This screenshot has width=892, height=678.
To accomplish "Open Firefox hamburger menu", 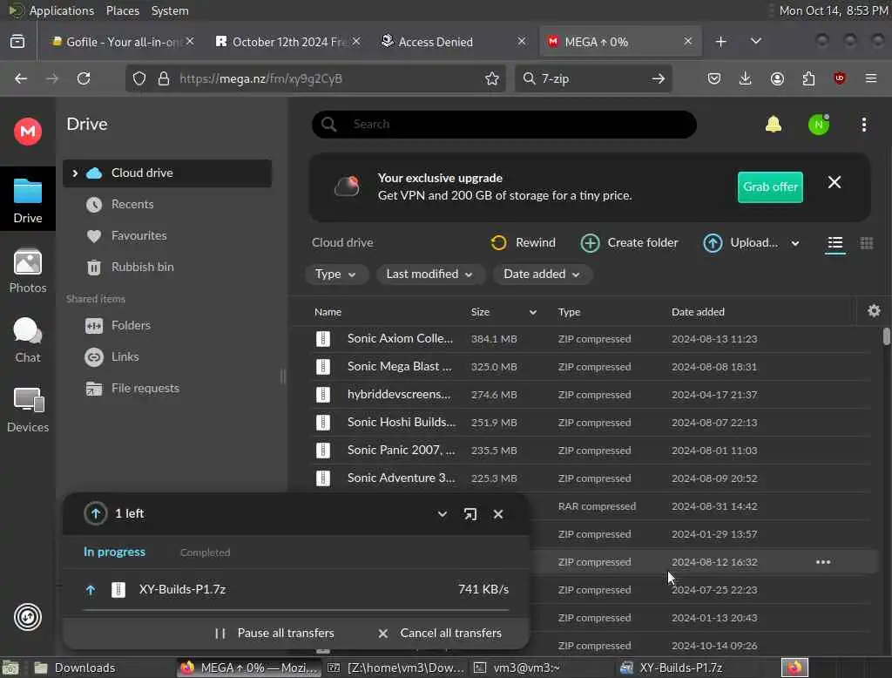I will [870, 78].
